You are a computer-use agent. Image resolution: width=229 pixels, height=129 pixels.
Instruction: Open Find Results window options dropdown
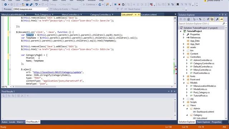[169, 91]
